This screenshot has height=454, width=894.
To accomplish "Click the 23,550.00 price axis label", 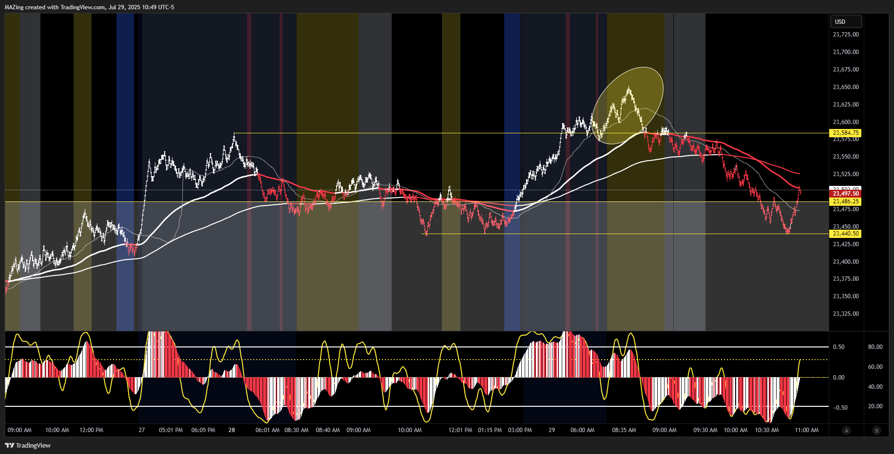I will click(x=846, y=157).
